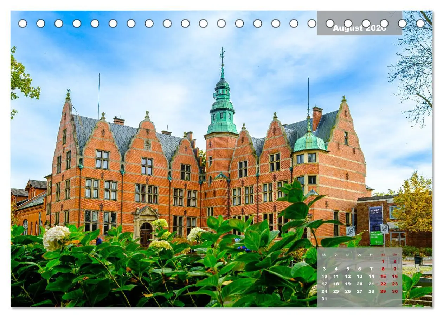Select the "Mi" weekday header
The width and height of the screenshot is (443, 318).
point(348,255)
